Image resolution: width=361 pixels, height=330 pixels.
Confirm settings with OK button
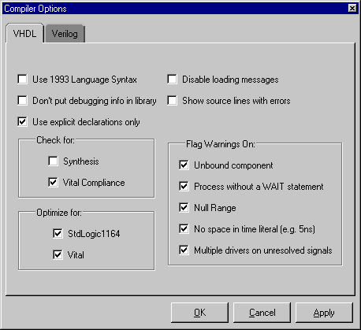(199, 313)
